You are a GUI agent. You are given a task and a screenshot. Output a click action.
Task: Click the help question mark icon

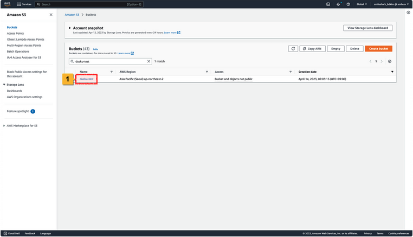[348, 4]
